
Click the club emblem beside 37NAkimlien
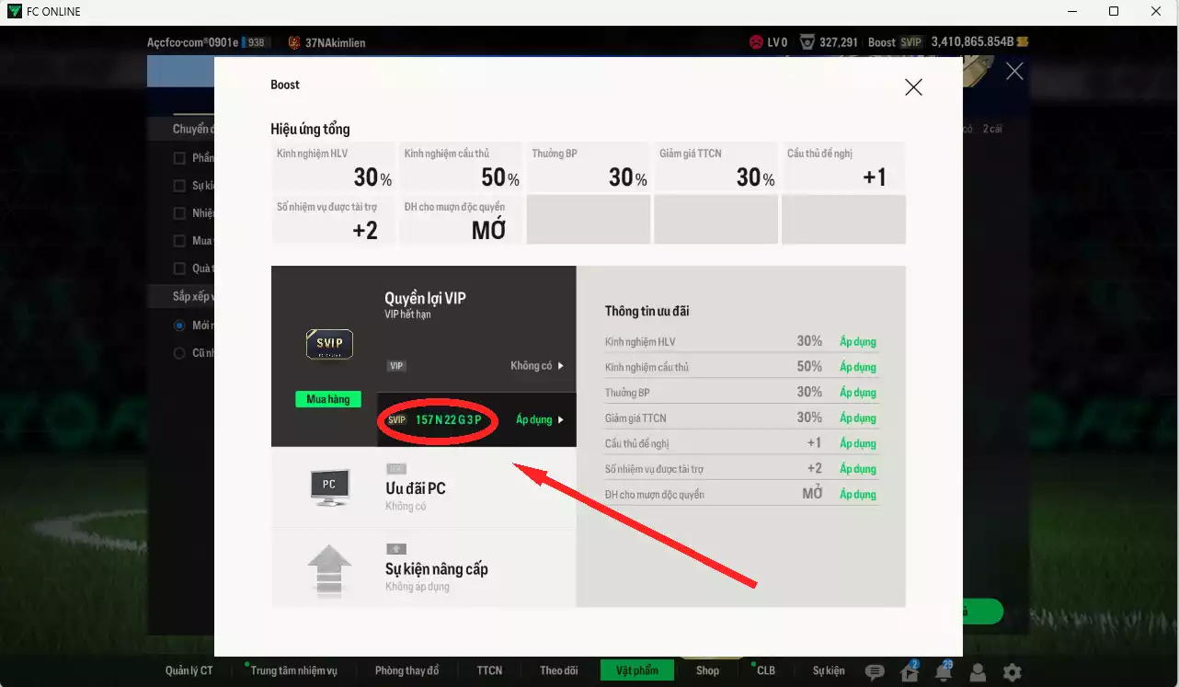point(294,42)
